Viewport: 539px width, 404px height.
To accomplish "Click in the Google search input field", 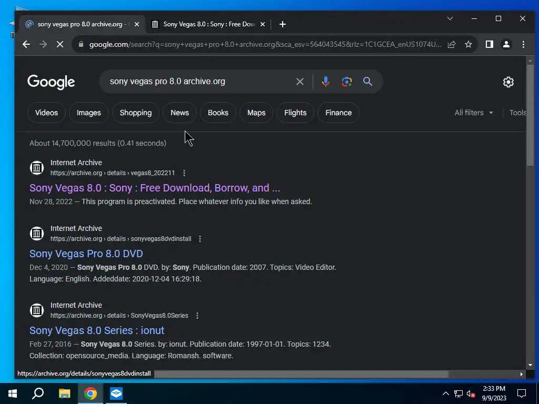I will 199,82.
